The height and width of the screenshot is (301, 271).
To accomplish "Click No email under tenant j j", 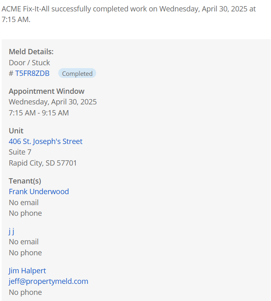I will (x=24, y=242).
